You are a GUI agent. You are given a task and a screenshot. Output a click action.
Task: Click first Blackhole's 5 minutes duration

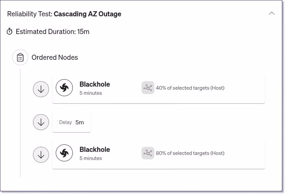[x=91, y=93]
